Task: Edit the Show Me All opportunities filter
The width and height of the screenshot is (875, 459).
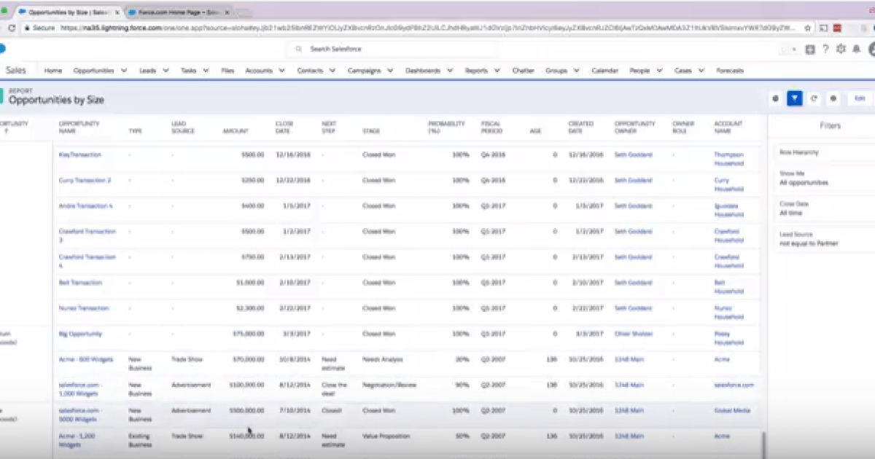Action: (824, 178)
